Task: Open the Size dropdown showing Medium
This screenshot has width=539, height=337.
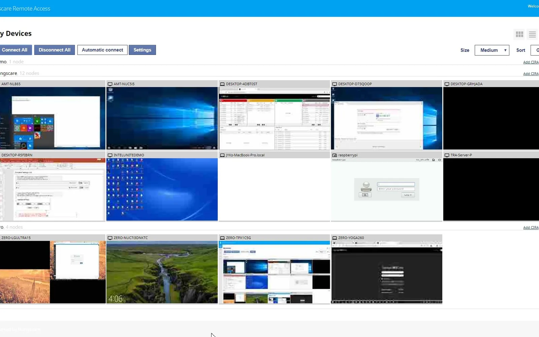Action: [492, 50]
